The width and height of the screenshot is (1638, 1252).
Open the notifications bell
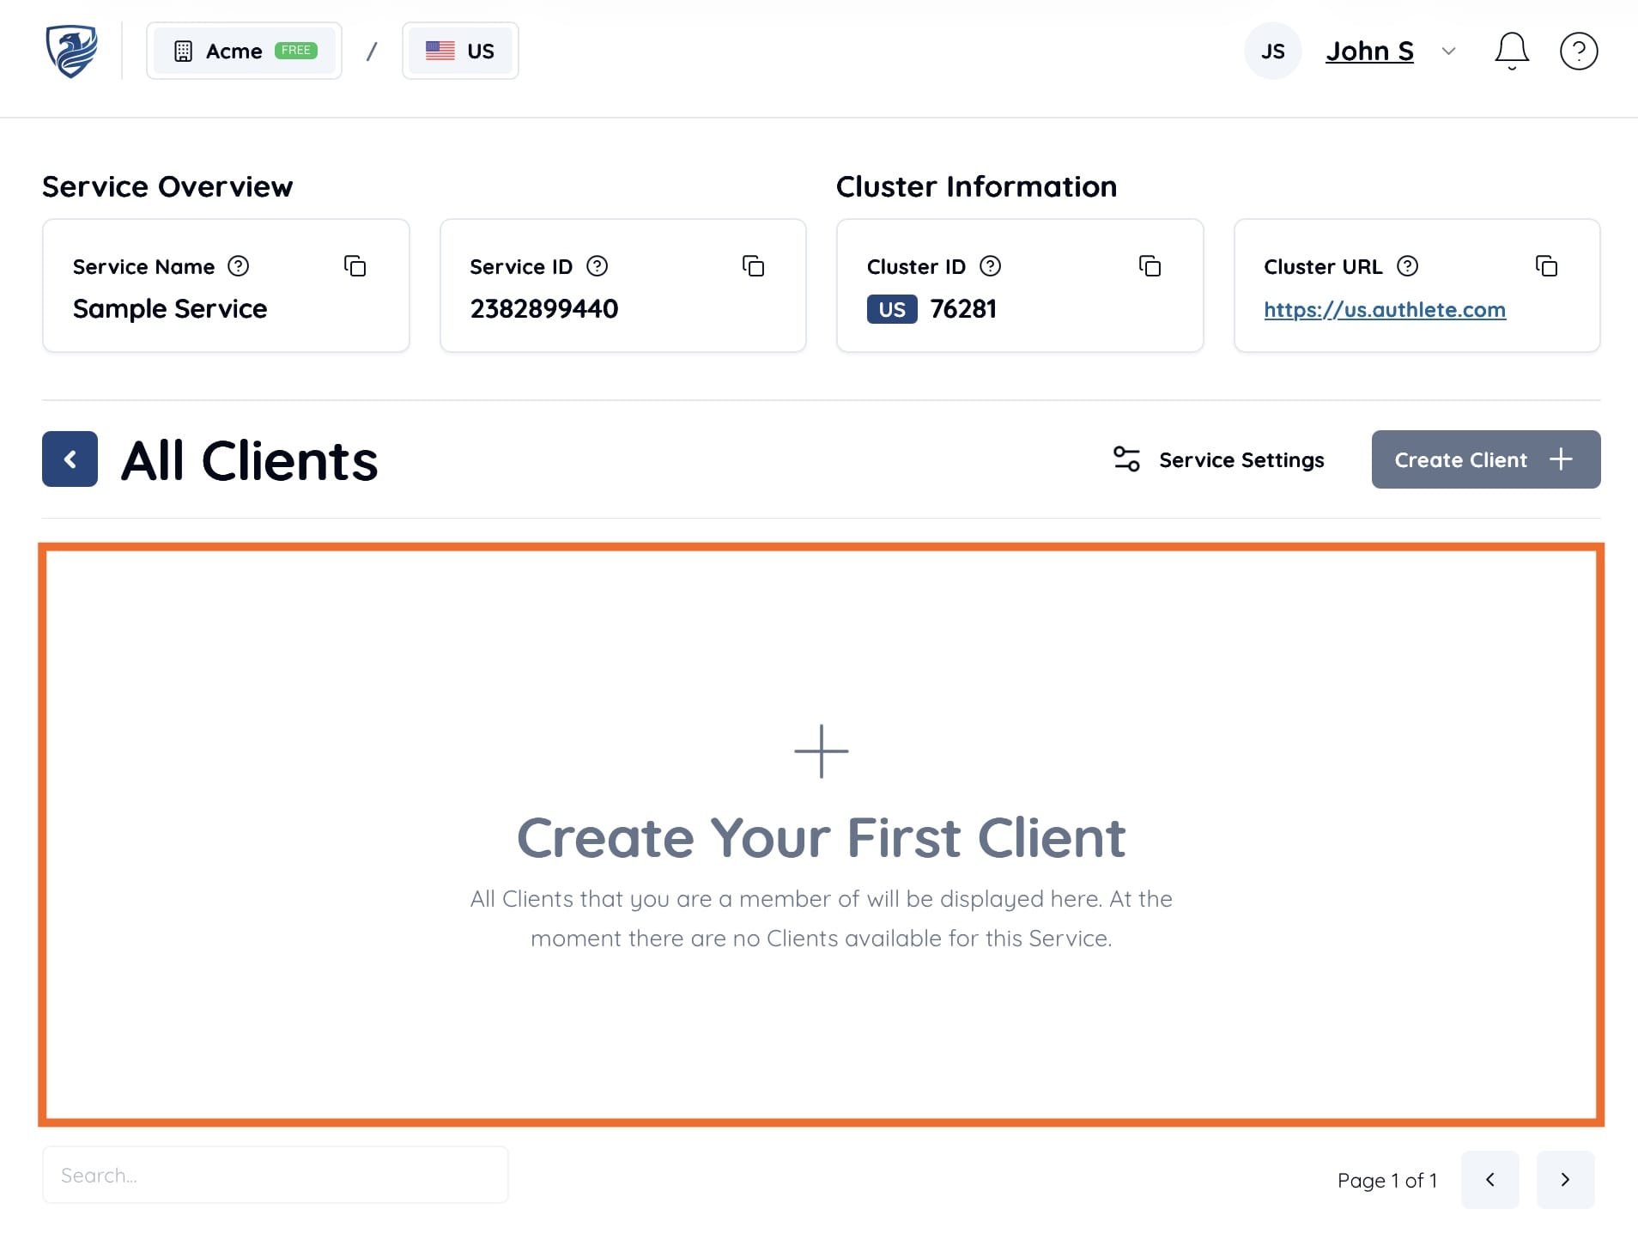(1511, 51)
